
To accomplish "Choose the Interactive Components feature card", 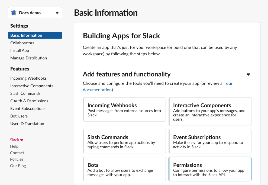I will coord(210,112).
